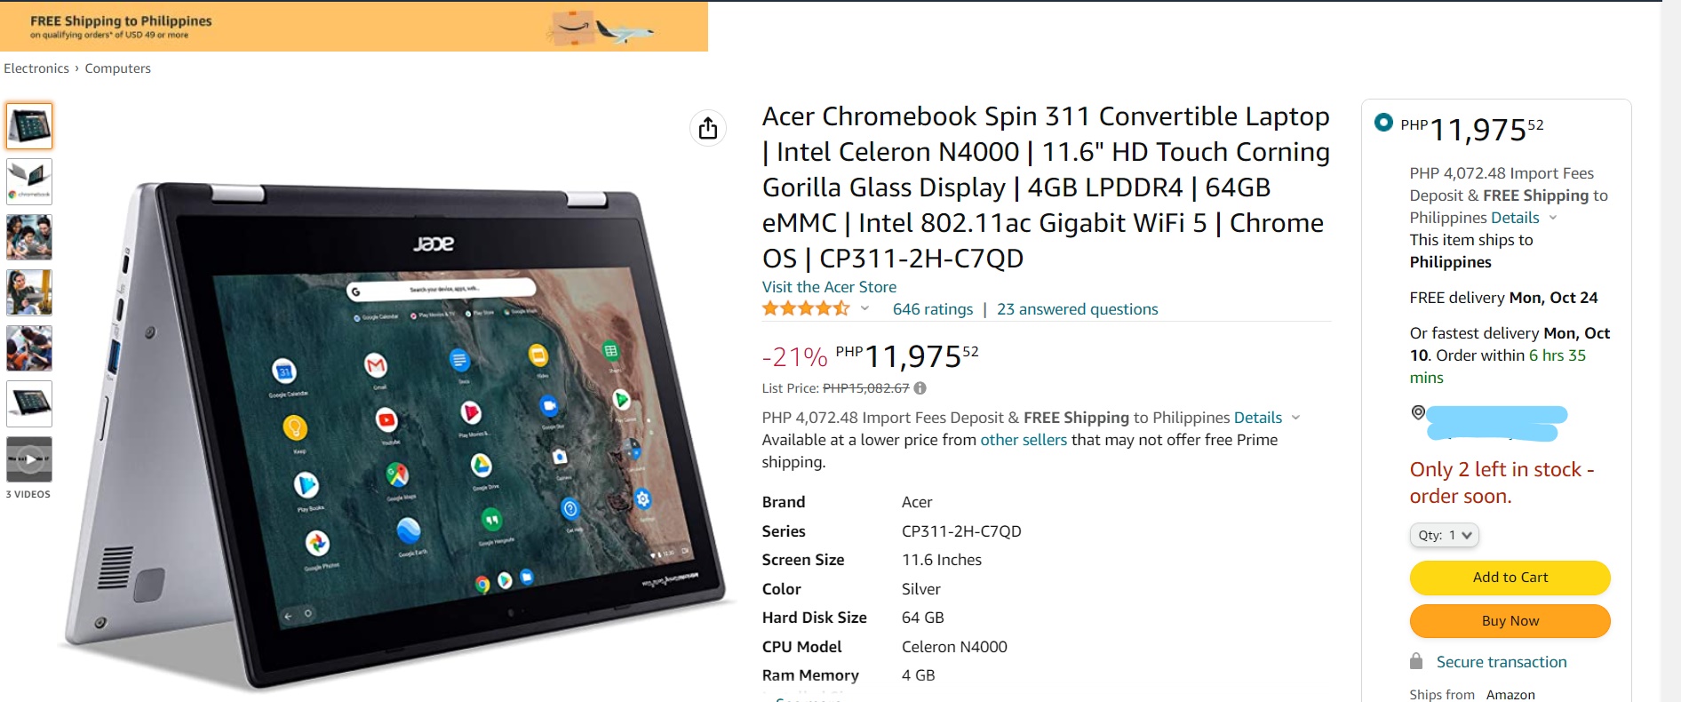Image resolution: width=1681 pixels, height=702 pixels.
Task: Open the Computers breadcrumb
Action: click(118, 68)
